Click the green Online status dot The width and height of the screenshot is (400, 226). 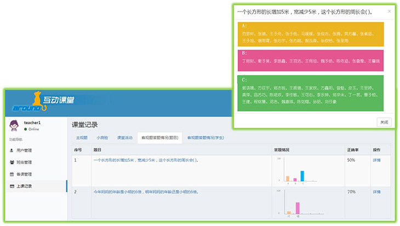pyautogui.click(x=26, y=129)
